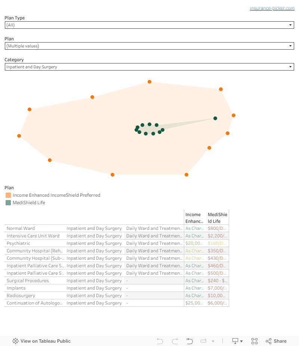Open the Category dropdown
The width and height of the screenshot is (299, 346).
149,67
